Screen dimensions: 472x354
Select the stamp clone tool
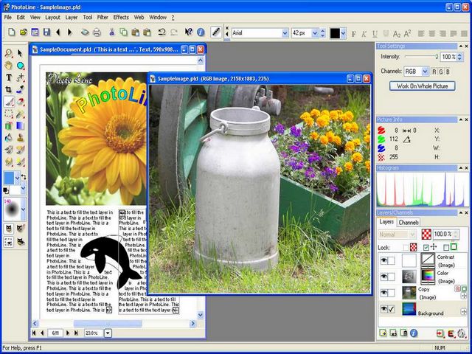20,138
